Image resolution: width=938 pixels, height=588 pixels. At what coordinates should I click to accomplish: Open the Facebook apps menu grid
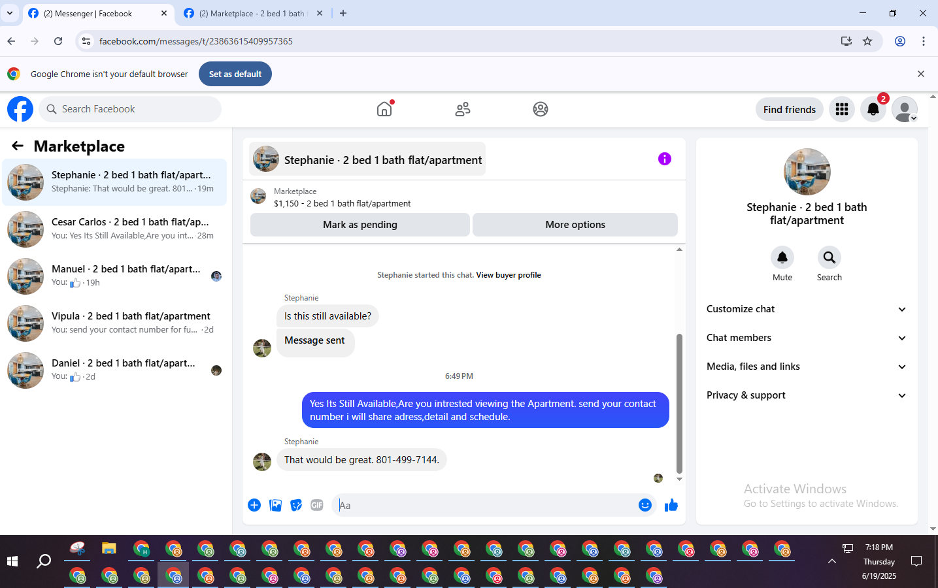[842, 109]
